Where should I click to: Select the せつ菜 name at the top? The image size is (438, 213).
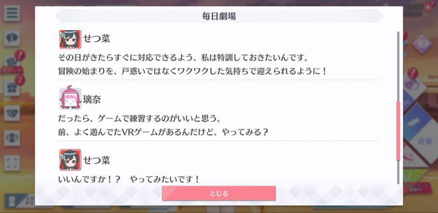(x=97, y=38)
